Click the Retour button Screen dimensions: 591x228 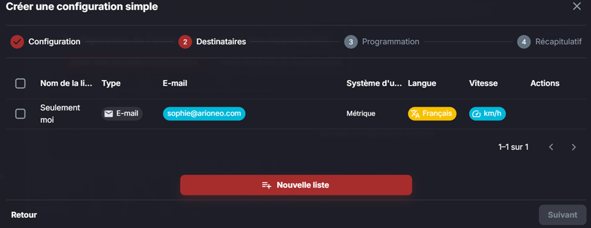point(24,215)
